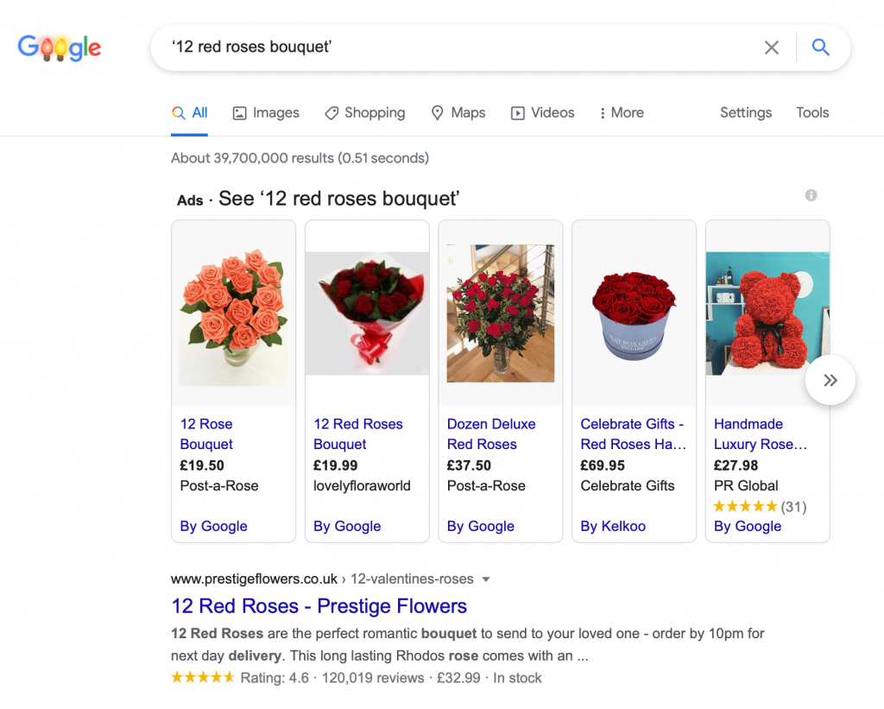This screenshot has width=884, height=709.
Task: Open search Tools
Action: pos(811,113)
